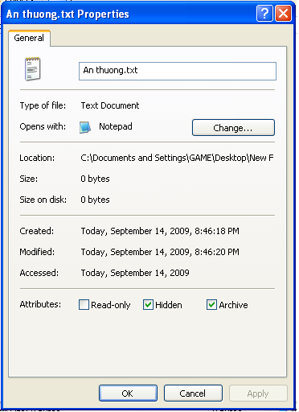Click the Size on disk 0 bytes value

click(95, 200)
